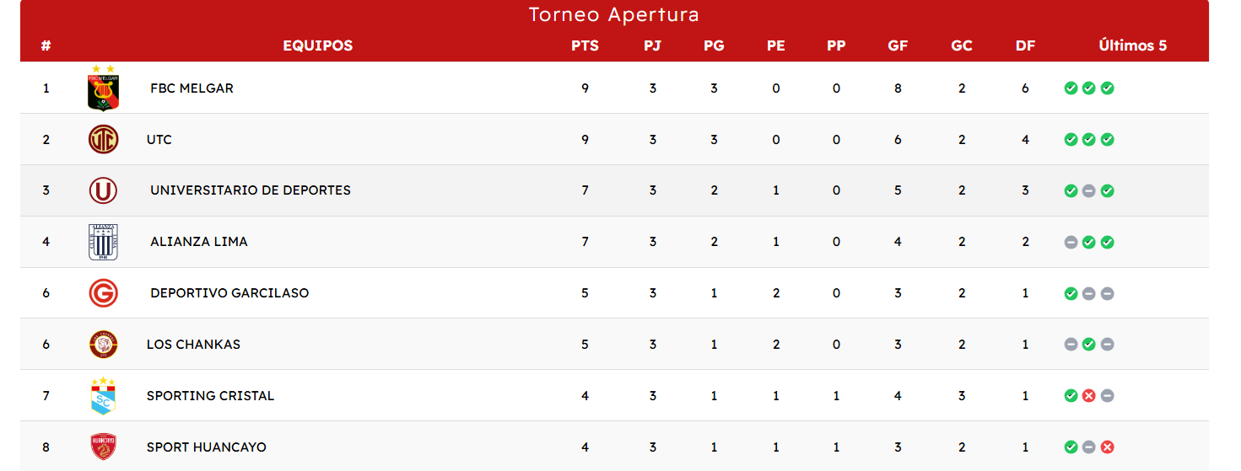Open the FBC MELGAR team name
The height and width of the screenshot is (471, 1241).
click(192, 88)
